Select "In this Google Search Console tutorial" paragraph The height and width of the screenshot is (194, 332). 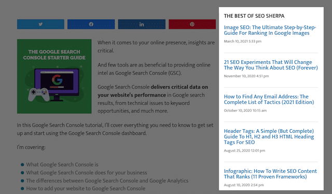[x=115, y=129]
